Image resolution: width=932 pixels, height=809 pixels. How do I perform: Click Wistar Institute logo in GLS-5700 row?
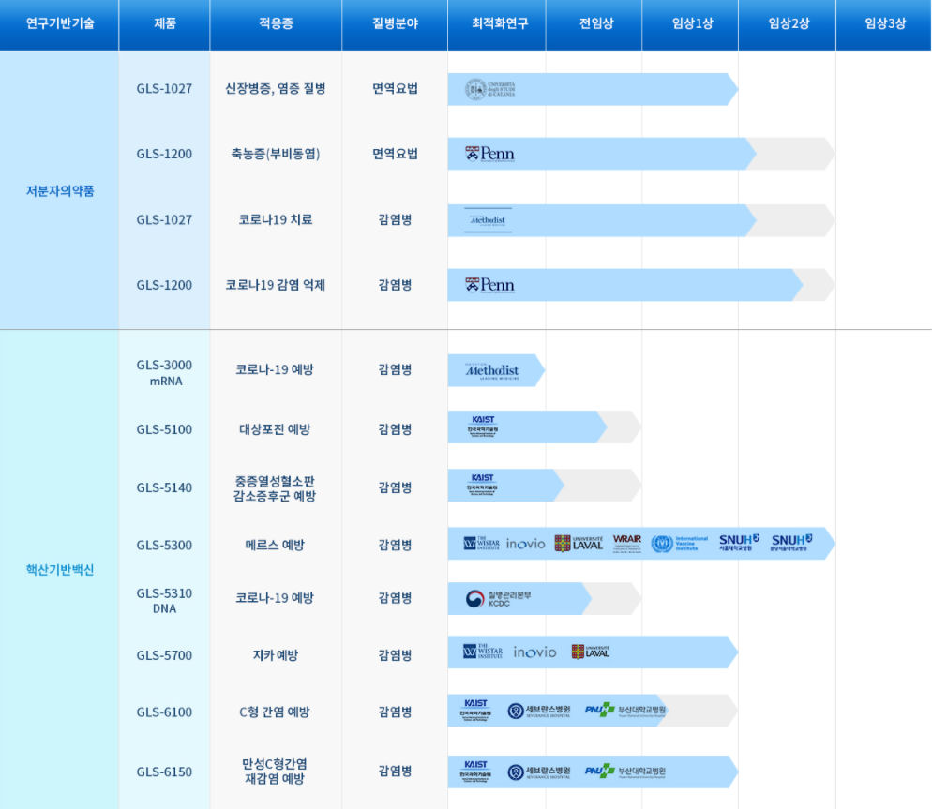click(x=483, y=652)
